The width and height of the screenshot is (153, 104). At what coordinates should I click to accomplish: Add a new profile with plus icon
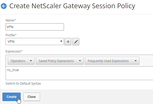click(68, 42)
